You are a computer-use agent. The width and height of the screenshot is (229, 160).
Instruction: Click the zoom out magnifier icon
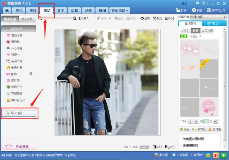point(40,18)
